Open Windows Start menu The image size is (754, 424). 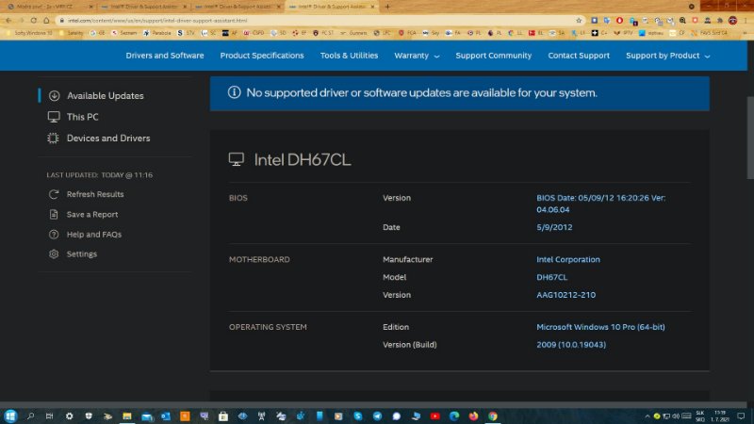click(11, 416)
